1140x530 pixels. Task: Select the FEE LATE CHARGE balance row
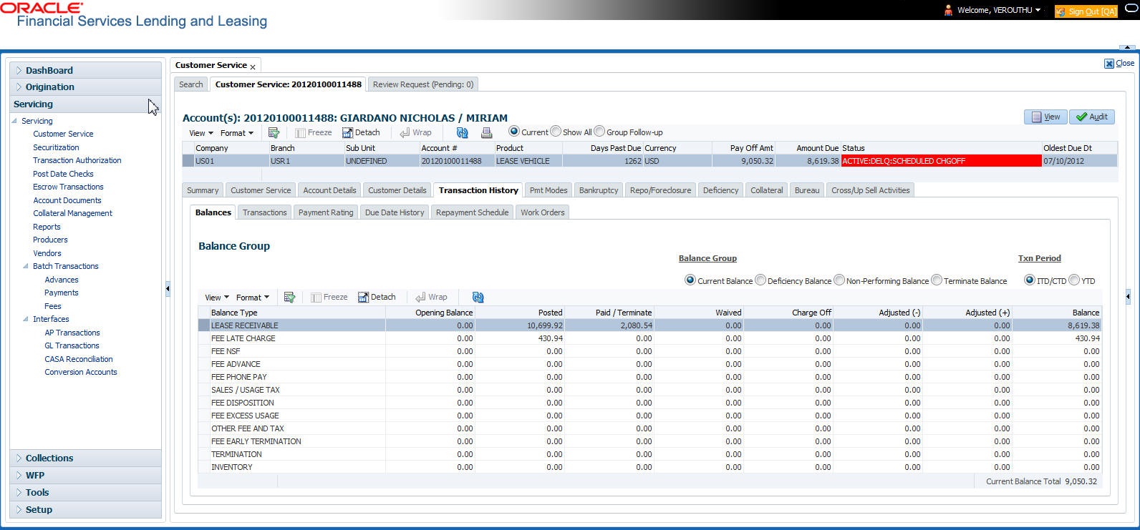click(x=649, y=338)
